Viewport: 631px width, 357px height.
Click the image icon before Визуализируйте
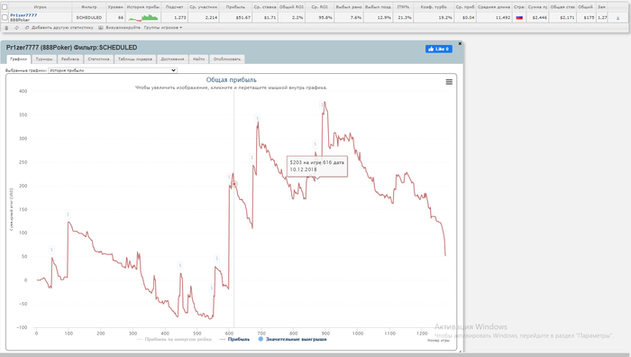coord(101,28)
